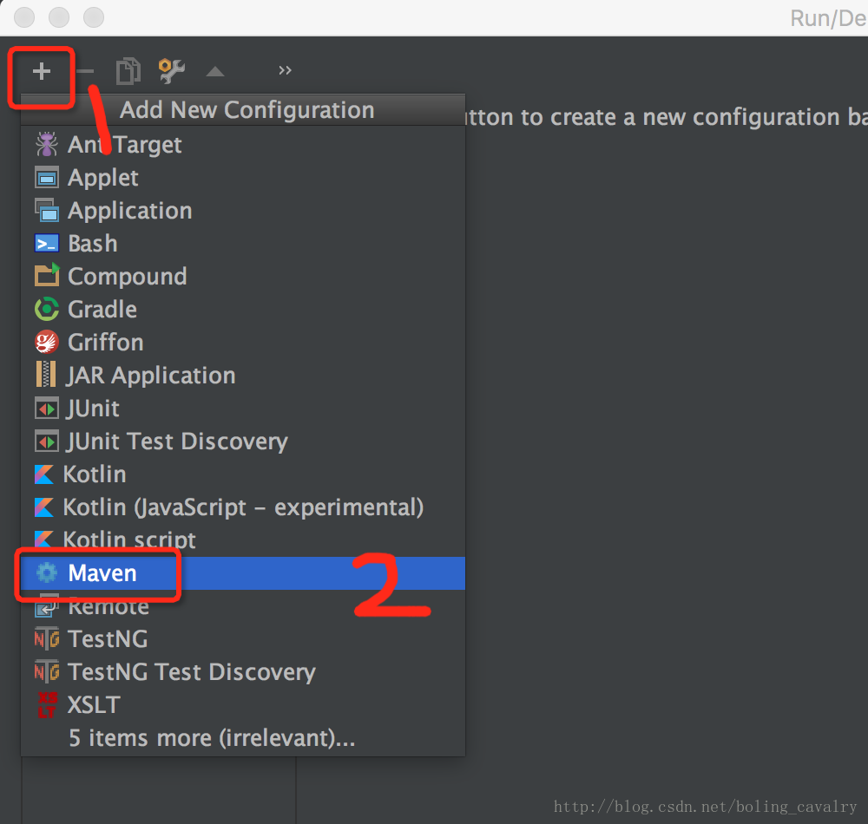This screenshot has height=824, width=868.
Task: Click the Copy Configuration icon
Action: click(x=128, y=71)
